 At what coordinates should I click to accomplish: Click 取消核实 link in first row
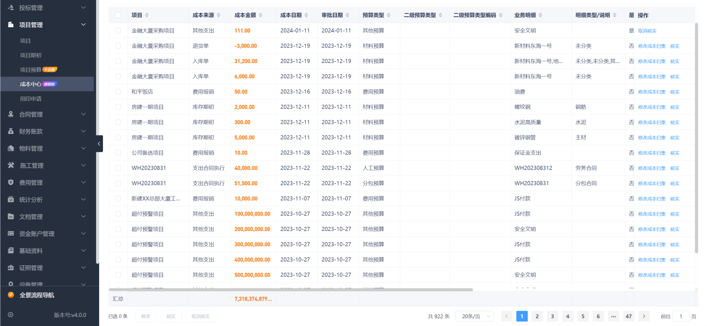647,31
